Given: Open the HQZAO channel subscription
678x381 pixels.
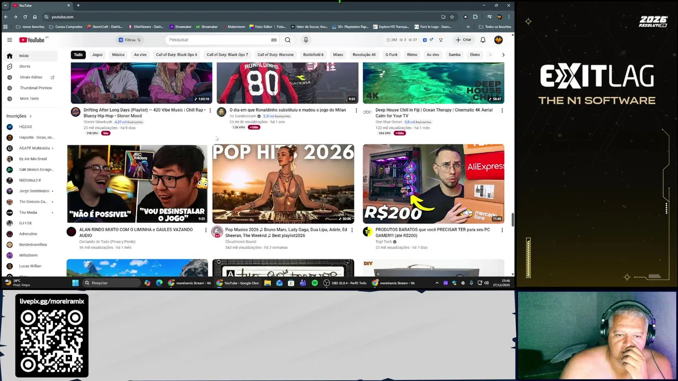Looking at the screenshot, I should [x=31, y=126].
